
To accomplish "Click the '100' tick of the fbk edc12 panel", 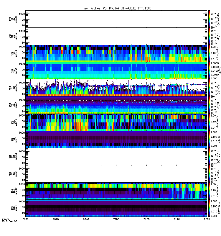I will 23,190.
